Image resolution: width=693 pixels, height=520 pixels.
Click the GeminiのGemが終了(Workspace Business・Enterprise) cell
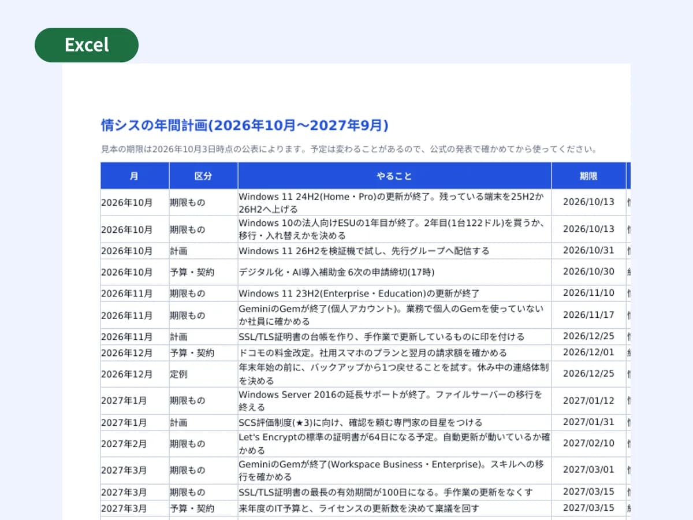394,471
